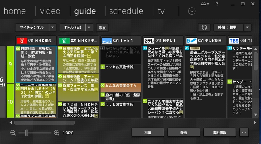Select 日曜美術館 至宝が伝える program
Screen dimensions: 261x144
(x=78, y=60)
